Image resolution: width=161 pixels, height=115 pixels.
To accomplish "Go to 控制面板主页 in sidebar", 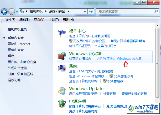I will point(17,29).
